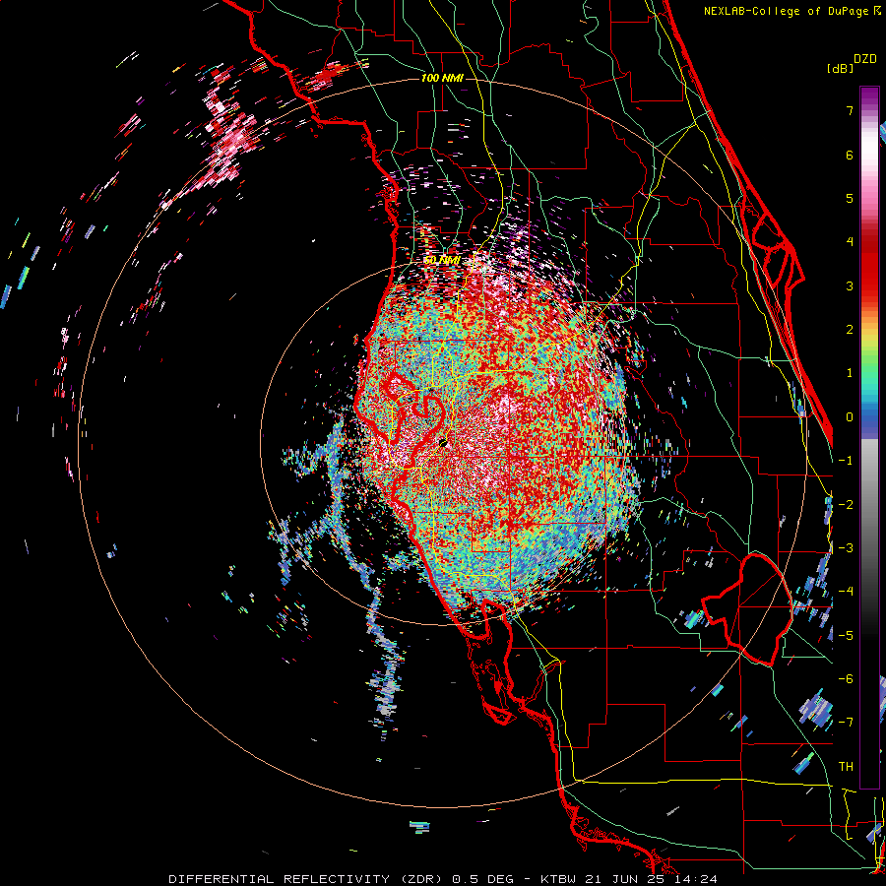This screenshot has height=886, width=886.
Task: Click the -2 dB tick label
Action: click(846, 504)
